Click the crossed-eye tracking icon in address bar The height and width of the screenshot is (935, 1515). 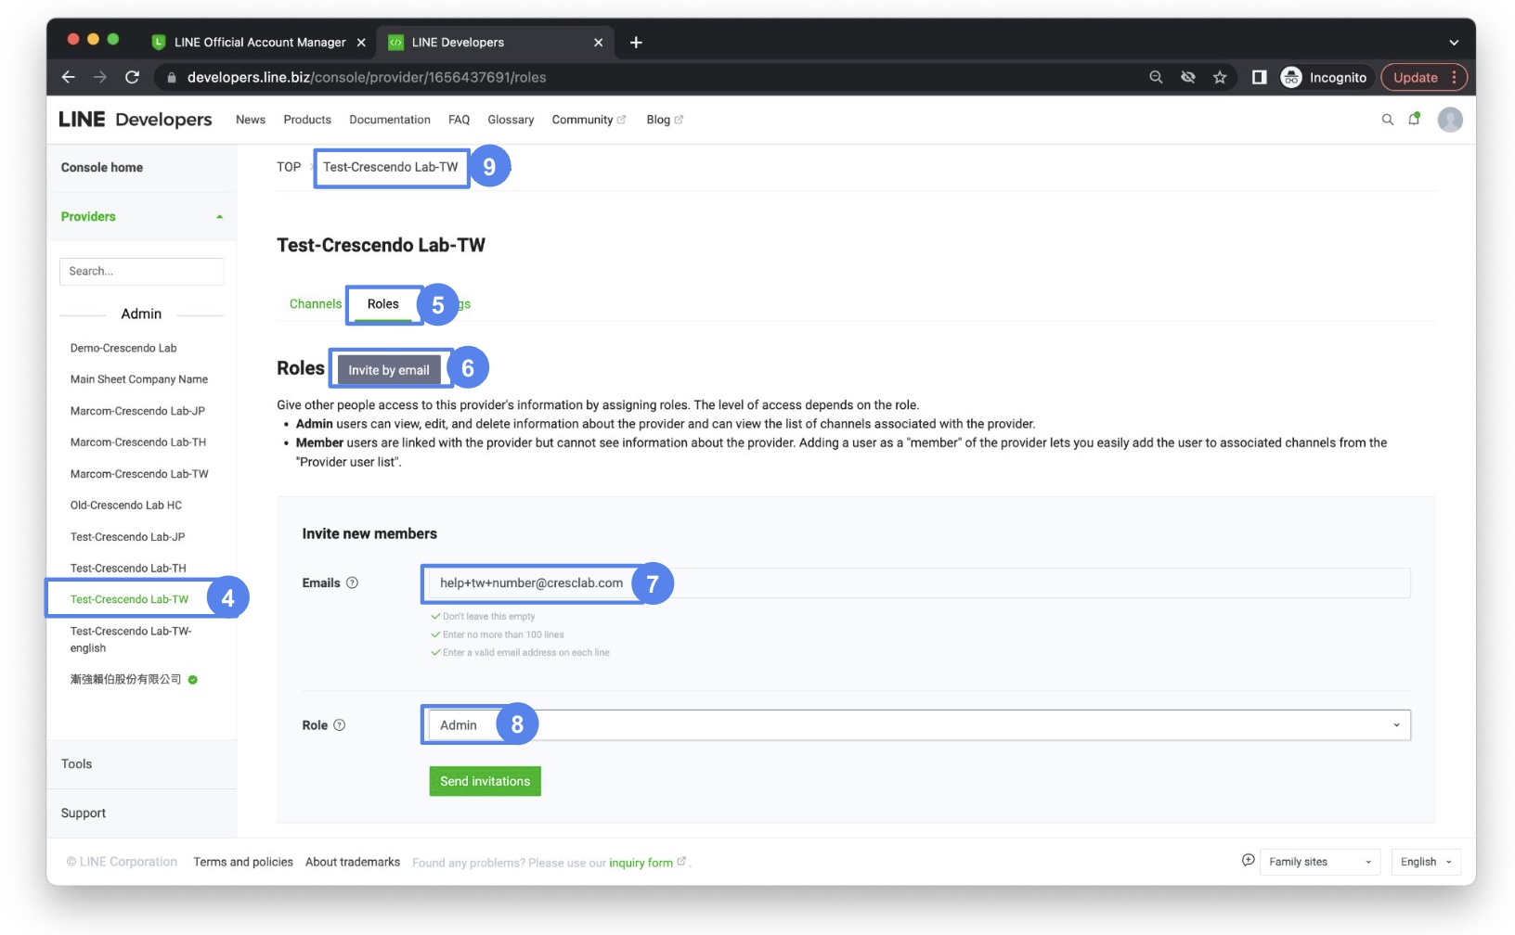coord(1187,77)
